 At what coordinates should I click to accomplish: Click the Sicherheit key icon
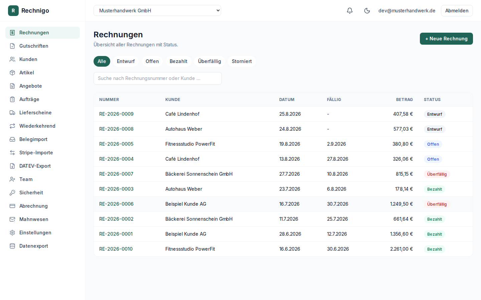point(12,193)
